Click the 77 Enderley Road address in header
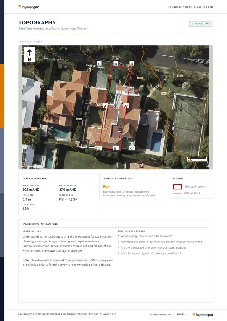 coord(190,7)
